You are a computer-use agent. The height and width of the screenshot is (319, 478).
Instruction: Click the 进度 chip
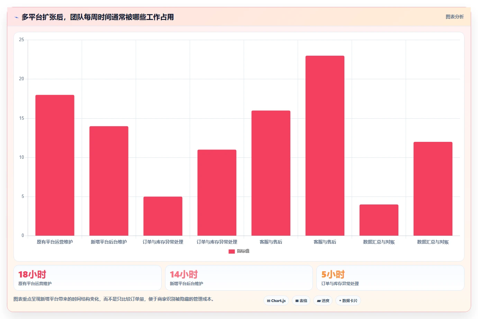click(323, 301)
